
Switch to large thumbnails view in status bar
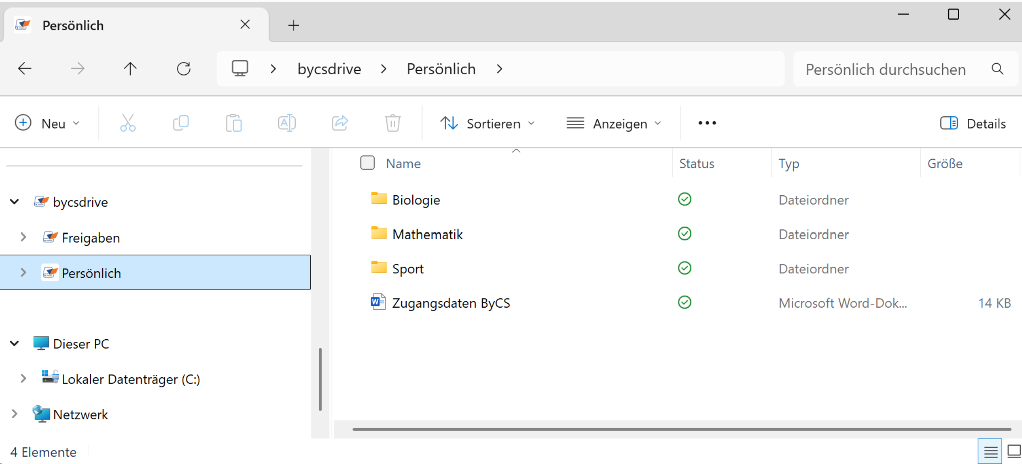(1013, 451)
